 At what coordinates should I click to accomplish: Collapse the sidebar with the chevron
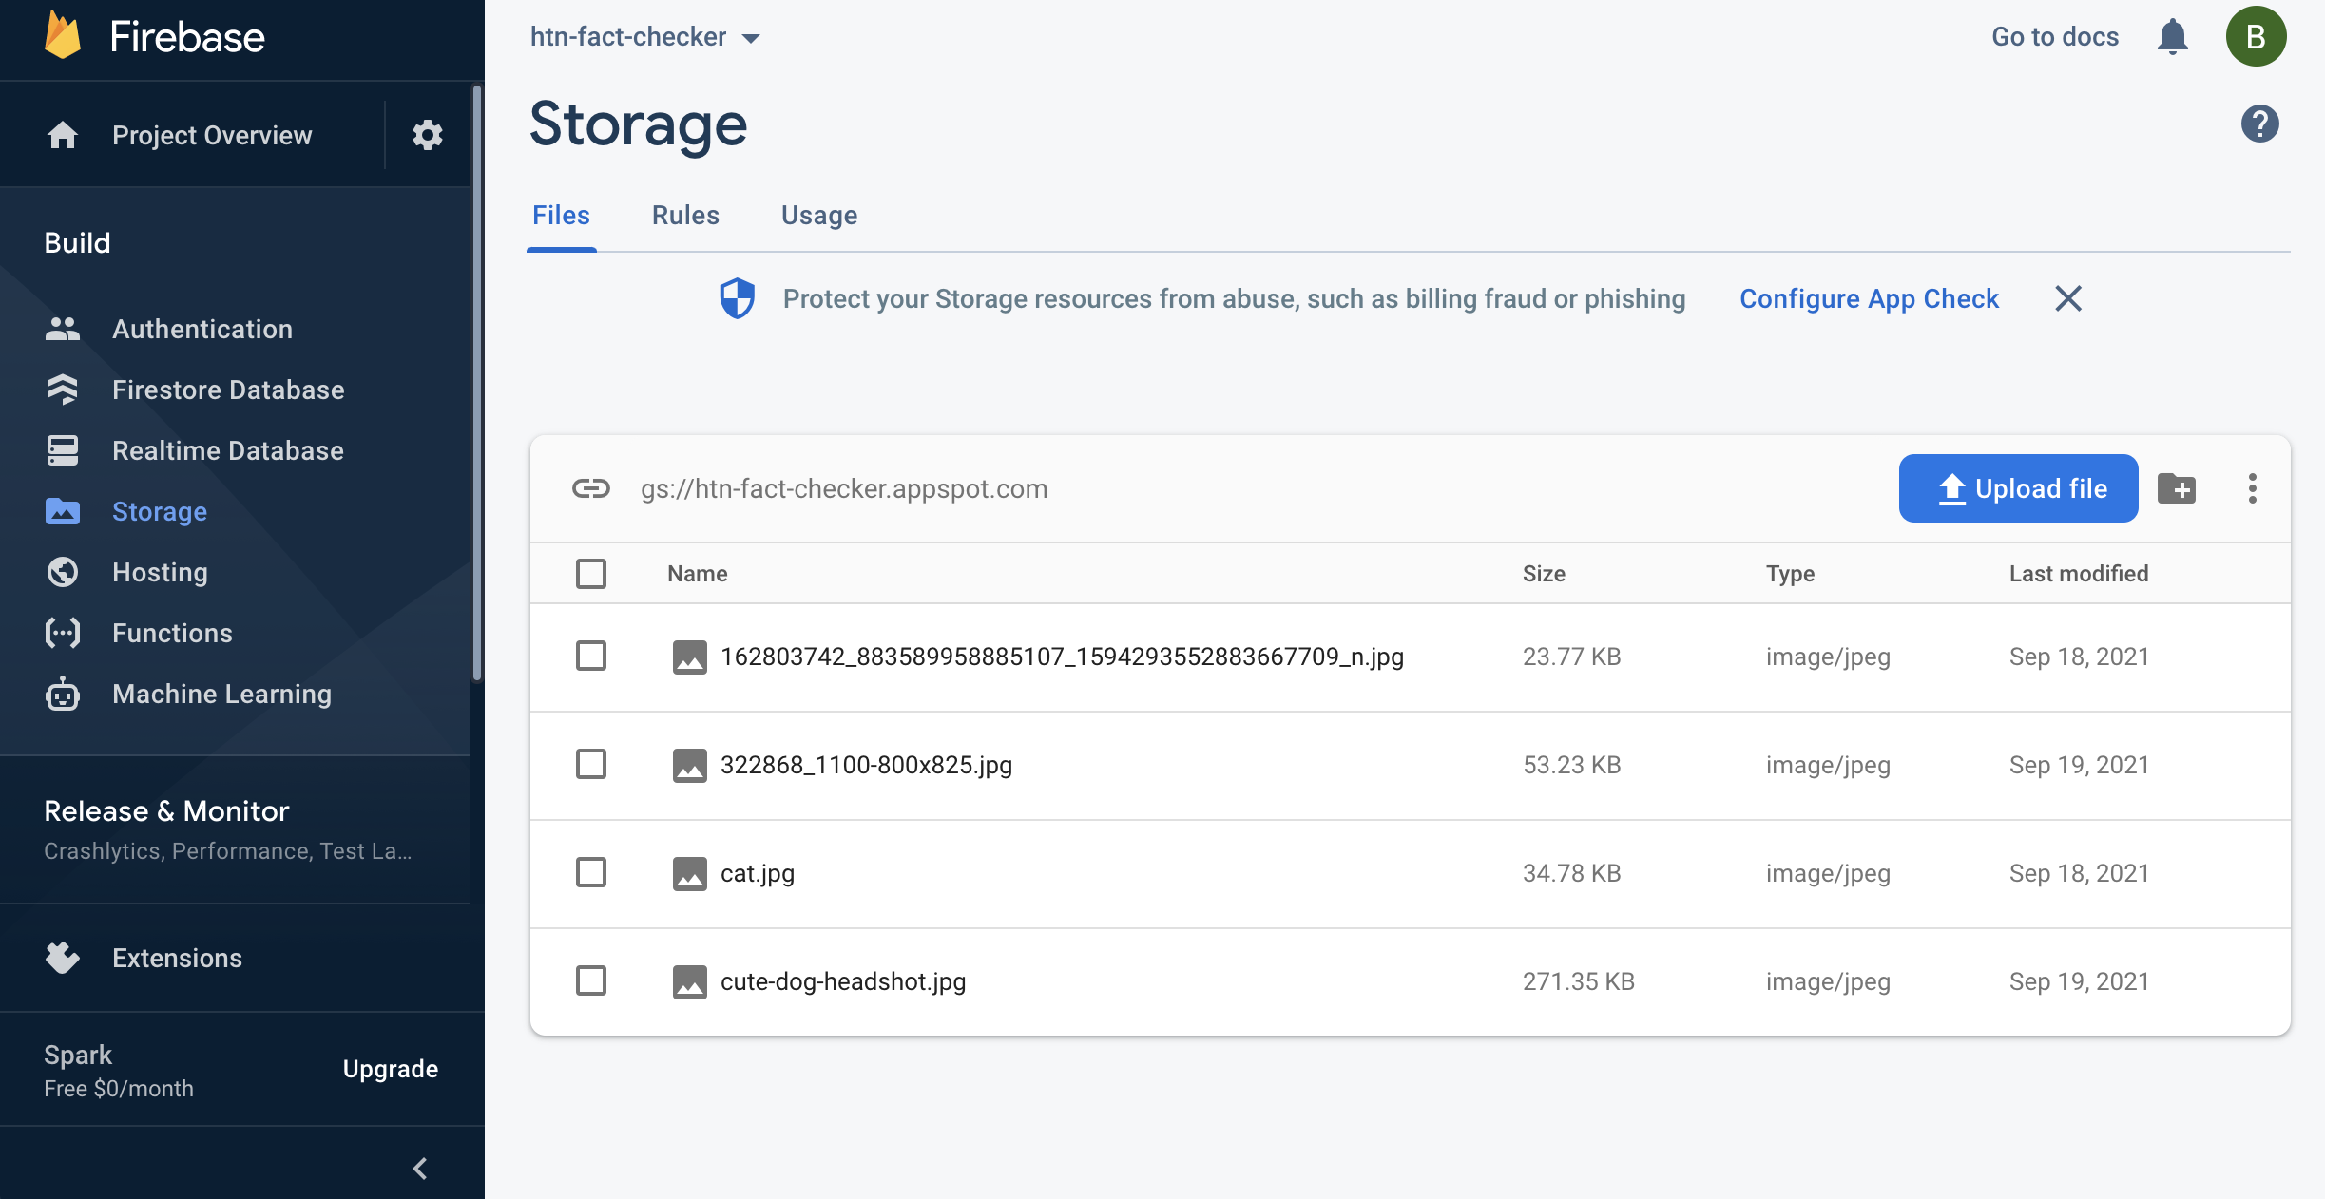(x=420, y=1168)
